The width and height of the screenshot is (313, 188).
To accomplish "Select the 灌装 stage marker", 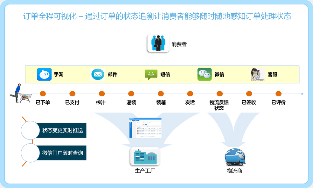I will point(131,94).
